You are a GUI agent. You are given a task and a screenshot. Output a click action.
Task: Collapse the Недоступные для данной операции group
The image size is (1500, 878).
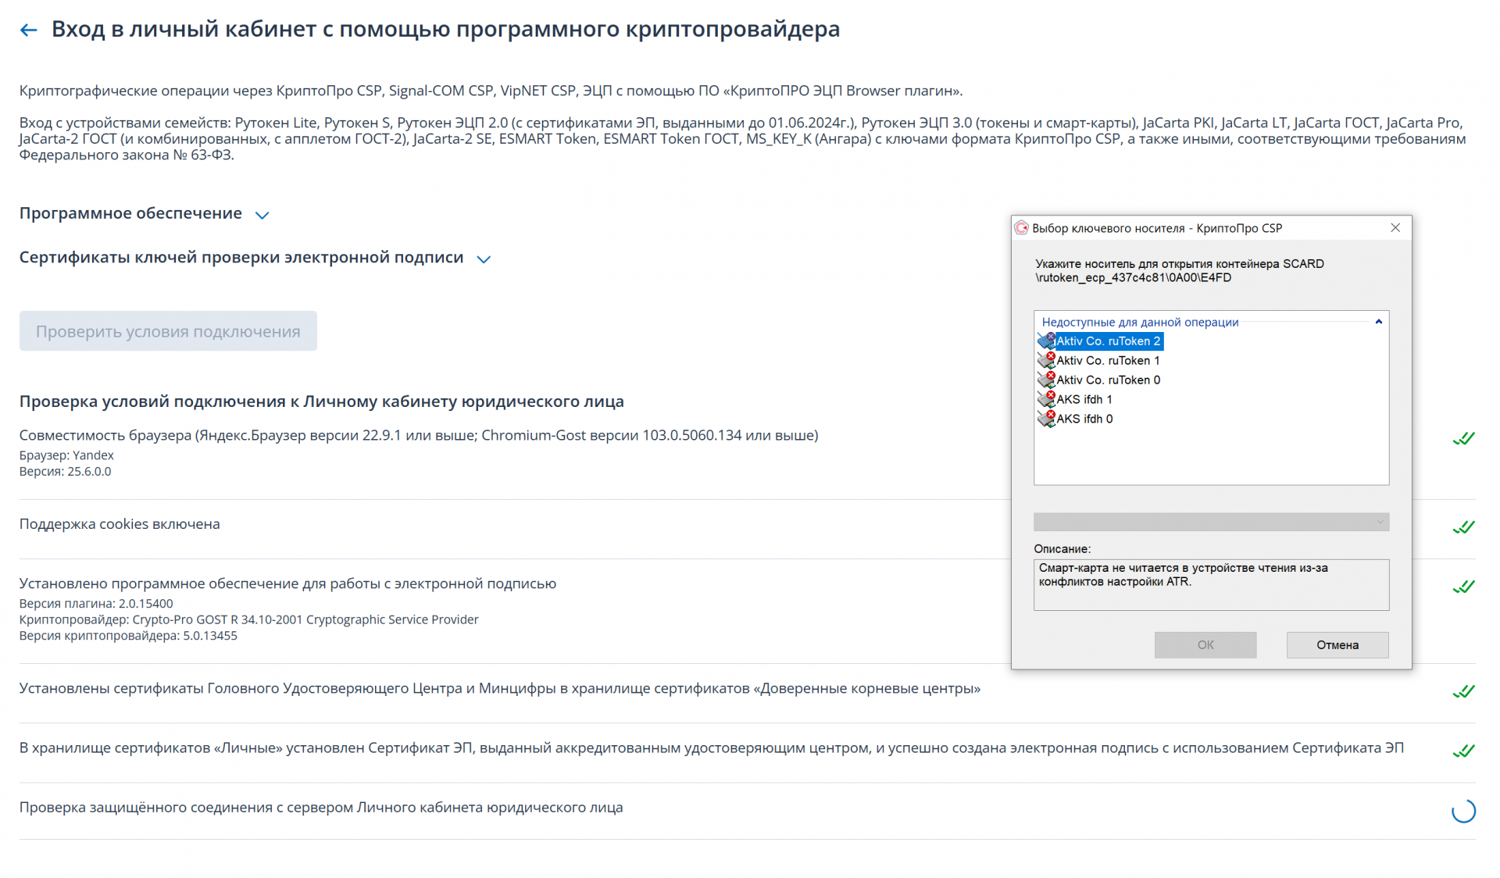pos(1379,322)
